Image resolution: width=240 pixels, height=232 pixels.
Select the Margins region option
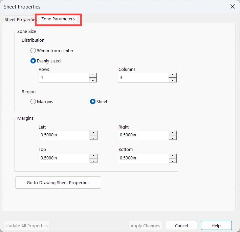(x=33, y=101)
